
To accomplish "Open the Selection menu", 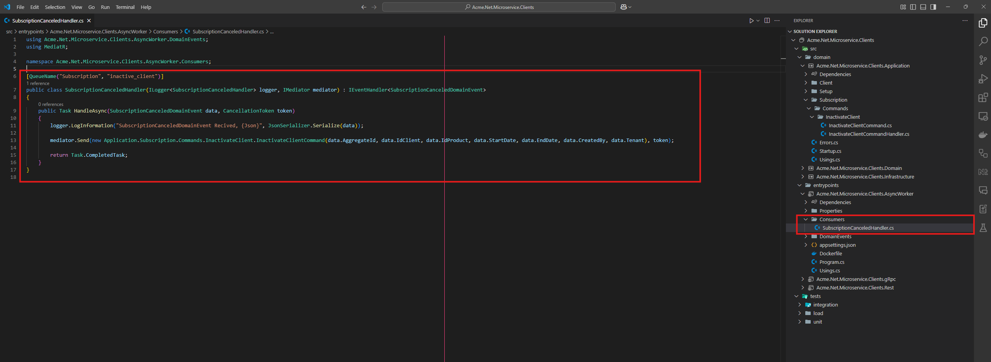I will click(55, 7).
